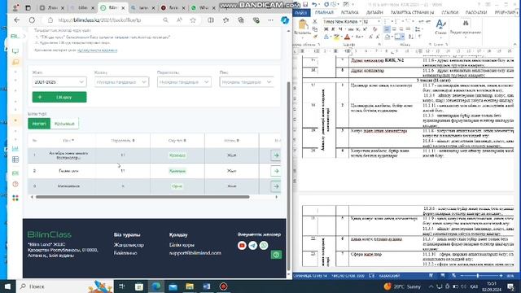Cut selection with scissors icon in Word

pyautogui.click(x=315, y=22)
